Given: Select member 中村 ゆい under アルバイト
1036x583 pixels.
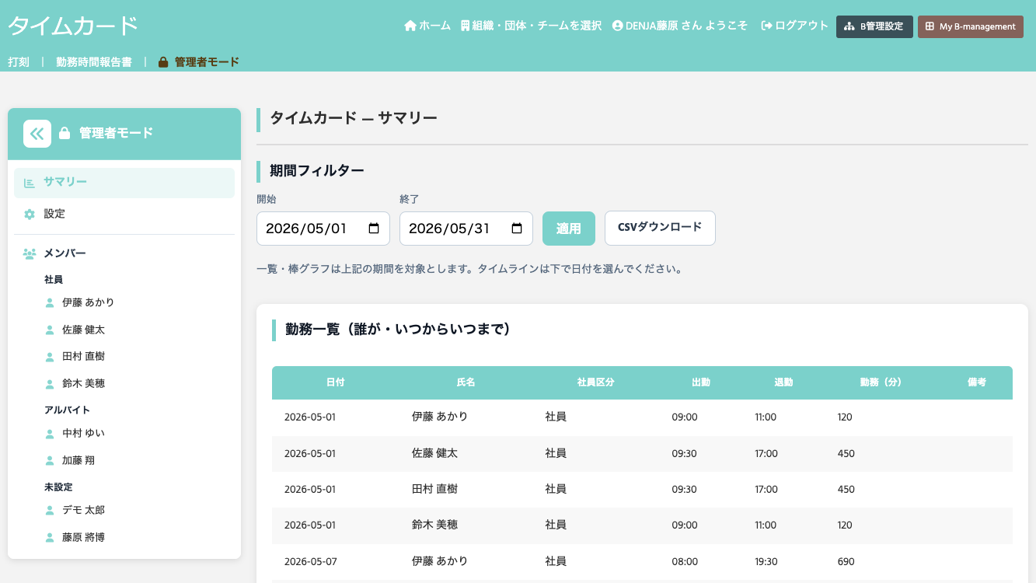Looking at the screenshot, I should click(83, 433).
